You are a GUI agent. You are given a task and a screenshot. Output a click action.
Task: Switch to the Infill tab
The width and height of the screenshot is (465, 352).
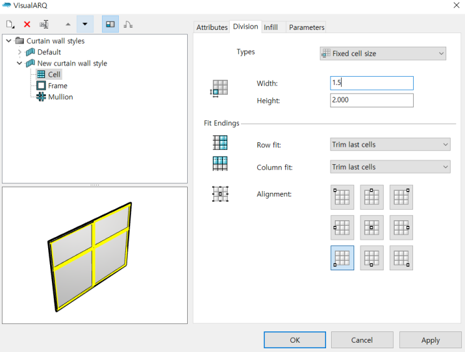pyautogui.click(x=271, y=27)
